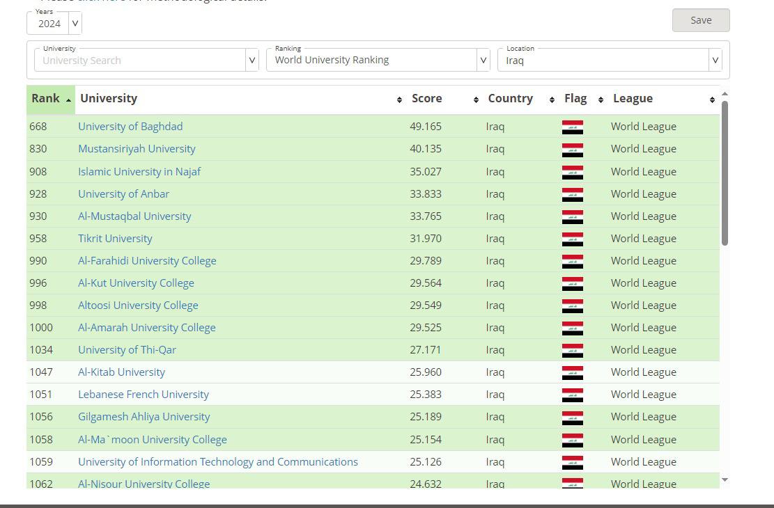Click the sort arrows on Country column
774x508 pixels.
click(552, 100)
